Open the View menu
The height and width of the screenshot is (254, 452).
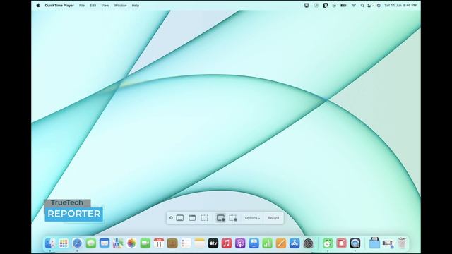coord(105,5)
